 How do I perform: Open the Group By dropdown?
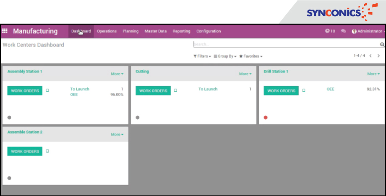pyautogui.click(x=225, y=56)
